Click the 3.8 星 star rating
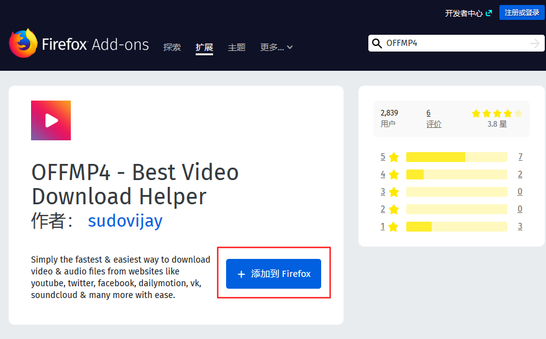 [497, 119]
